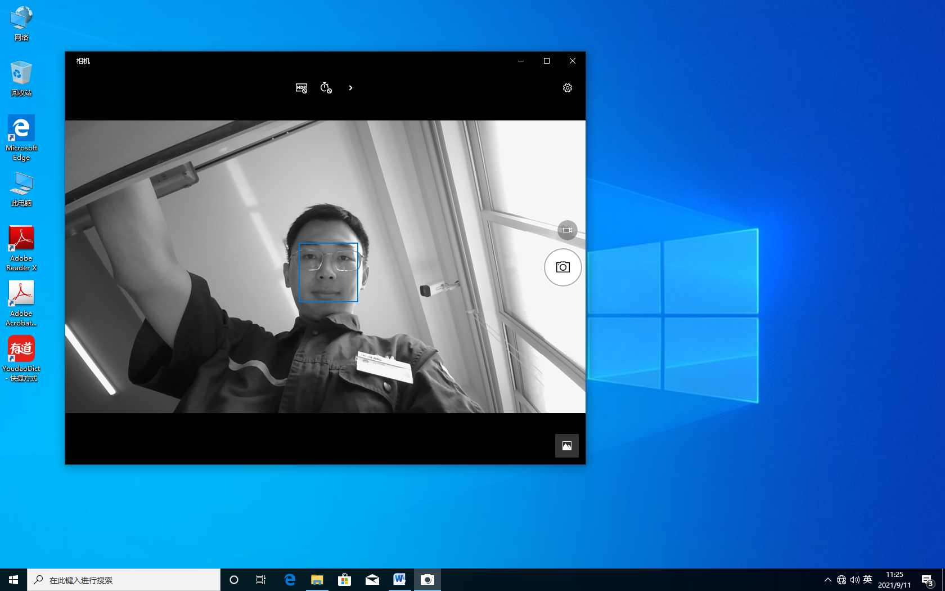Open File Explorer from taskbar
The width and height of the screenshot is (945, 591).
point(317,580)
